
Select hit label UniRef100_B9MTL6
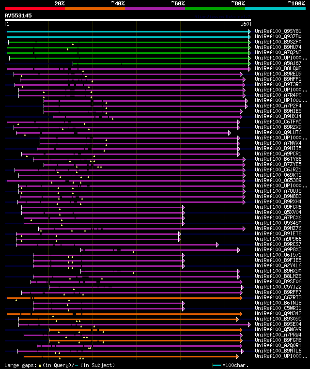pyautogui.click(x=278, y=351)
